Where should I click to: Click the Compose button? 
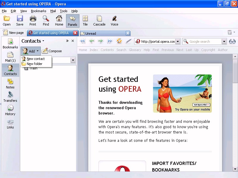[52, 51]
